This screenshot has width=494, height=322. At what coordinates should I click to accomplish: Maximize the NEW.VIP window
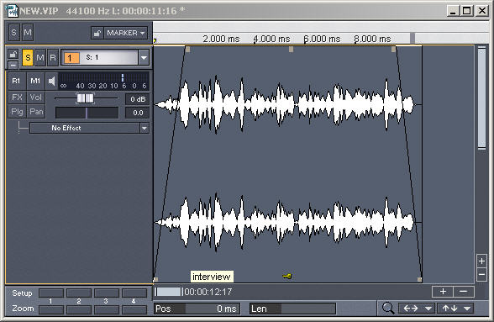click(467, 11)
